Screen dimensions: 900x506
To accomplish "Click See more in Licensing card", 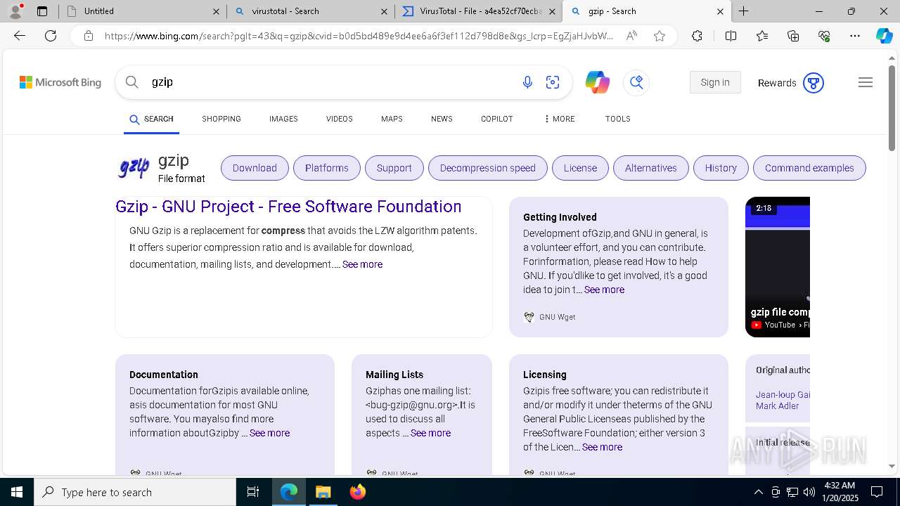I will pos(602,447).
